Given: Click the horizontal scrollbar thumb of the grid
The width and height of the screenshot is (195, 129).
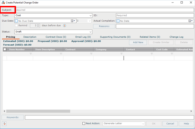Looking at the screenshot, I should 38,111.
